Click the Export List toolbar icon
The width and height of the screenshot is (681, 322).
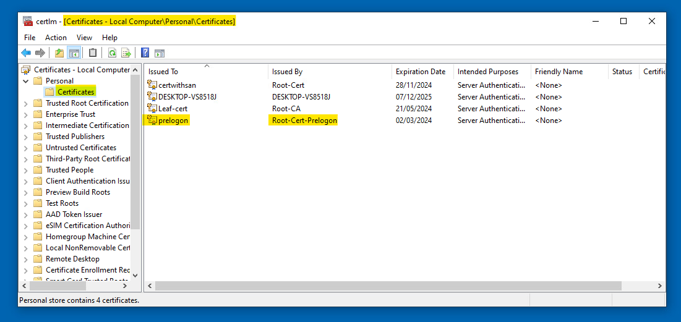point(126,53)
